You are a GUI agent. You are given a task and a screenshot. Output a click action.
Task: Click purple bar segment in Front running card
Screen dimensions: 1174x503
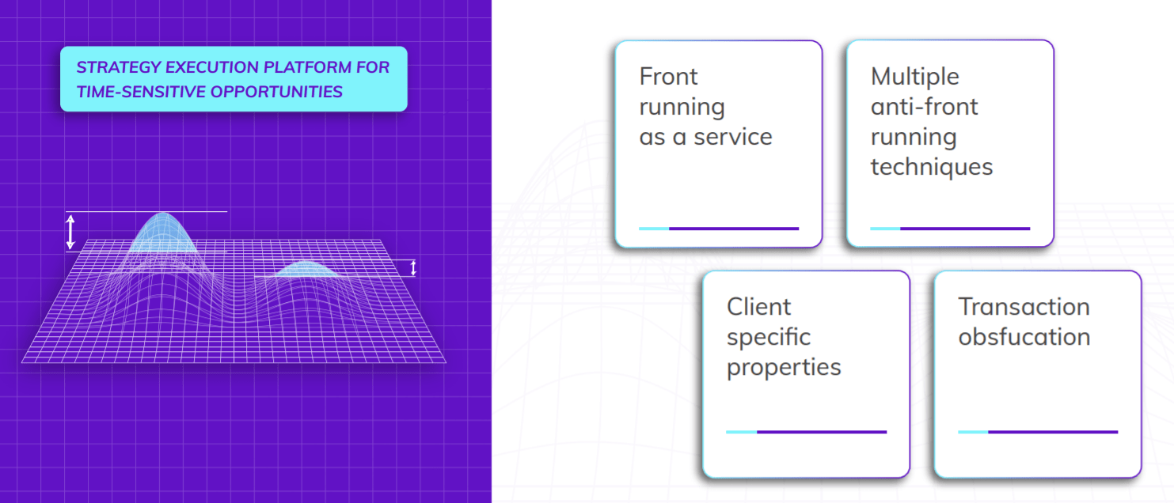click(734, 229)
